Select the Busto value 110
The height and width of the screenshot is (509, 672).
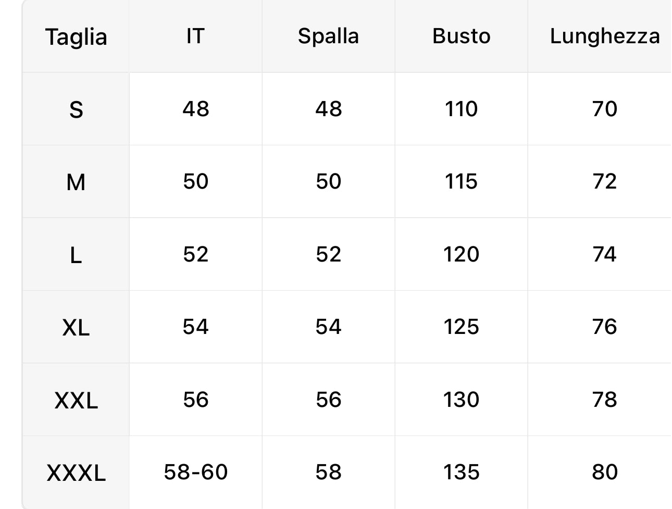pyautogui.click(x=461, y=109)
